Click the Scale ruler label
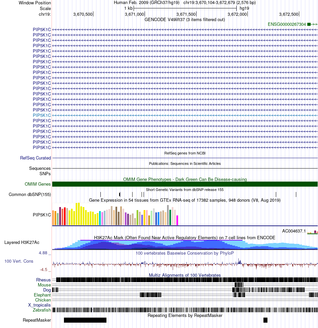The height and width of the screenshot is (328, 318). point(45,9)
